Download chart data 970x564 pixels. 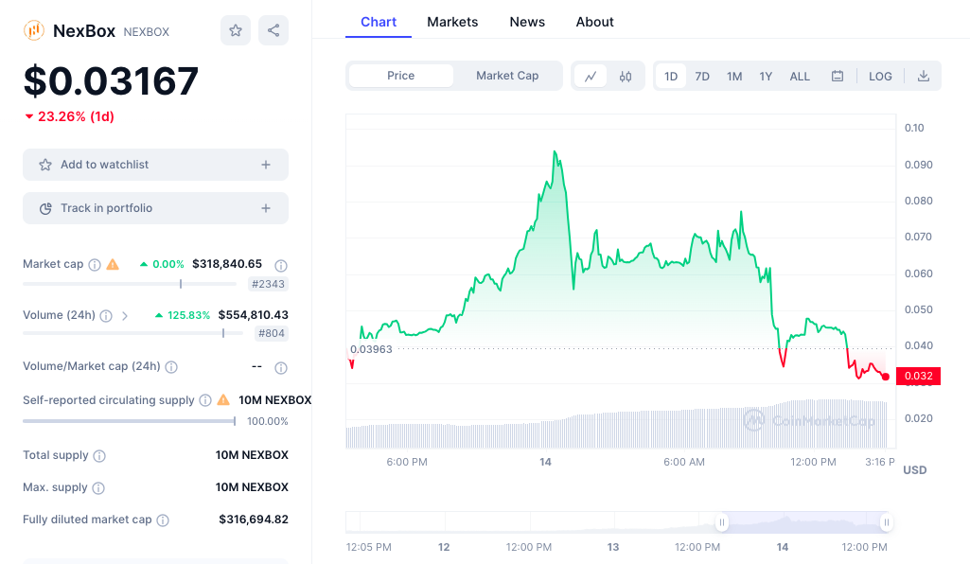click(923, 76)
